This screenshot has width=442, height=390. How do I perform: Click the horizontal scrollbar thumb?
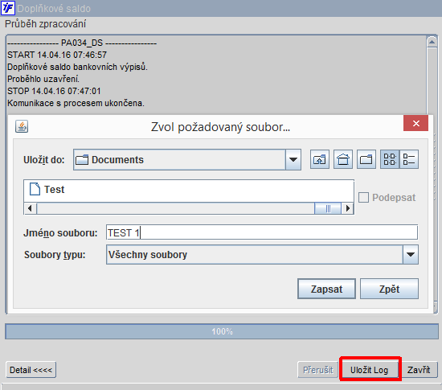[328, 208]
